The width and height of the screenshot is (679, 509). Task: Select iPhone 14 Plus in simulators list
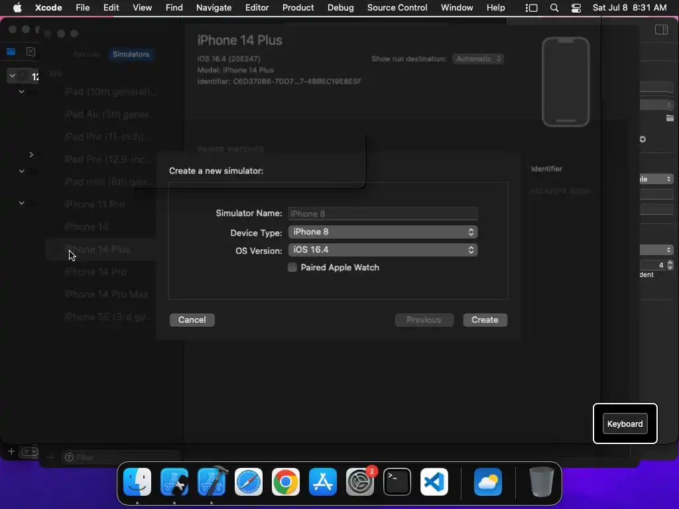click(x=101, y=250)
